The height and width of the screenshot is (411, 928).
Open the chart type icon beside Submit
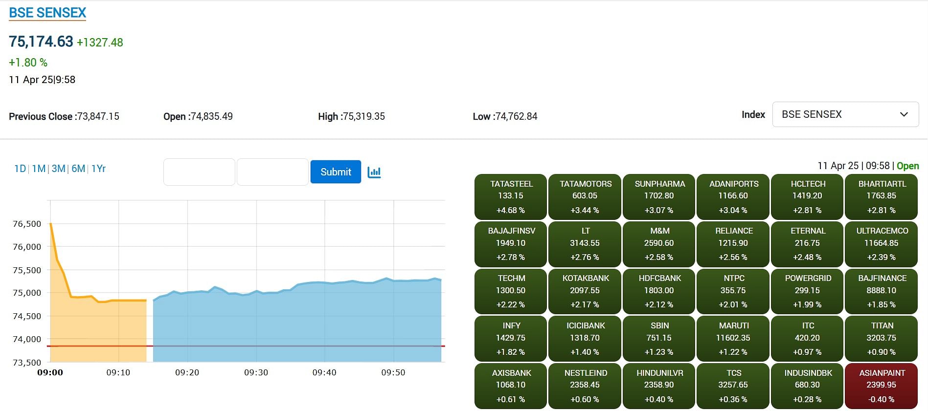point(374,172)
